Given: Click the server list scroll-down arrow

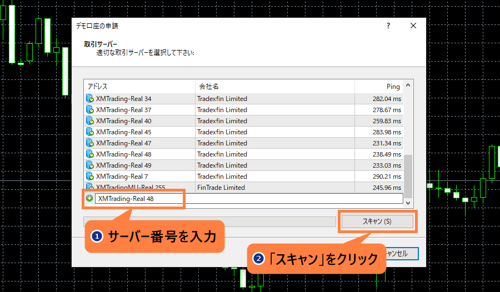Looking at the screenshot, I should [x=408, y=203].
